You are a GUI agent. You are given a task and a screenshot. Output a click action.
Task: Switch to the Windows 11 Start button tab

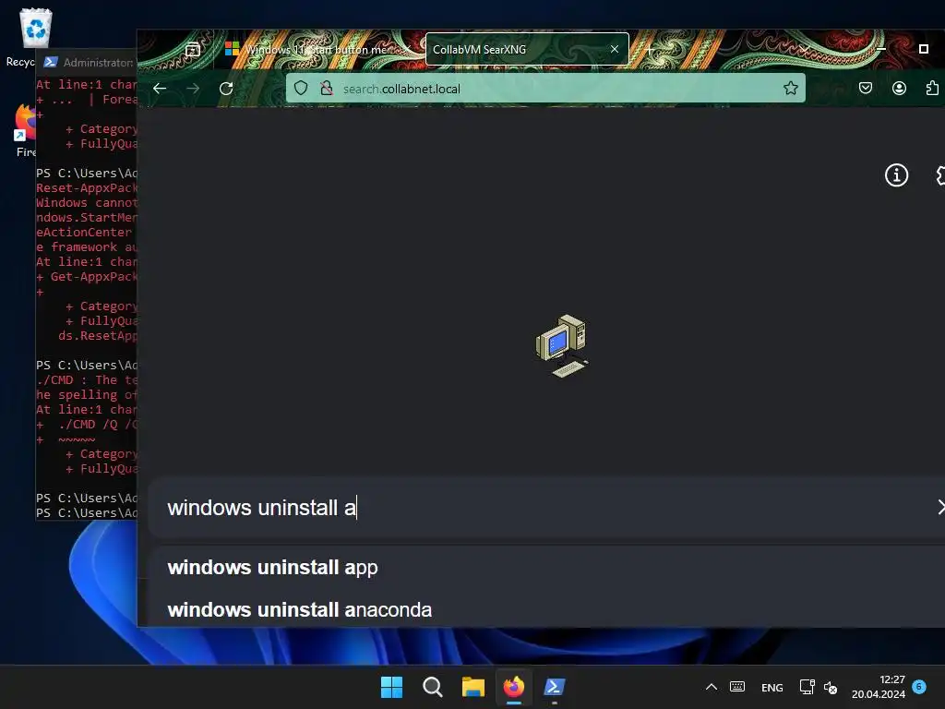(318, 50)
